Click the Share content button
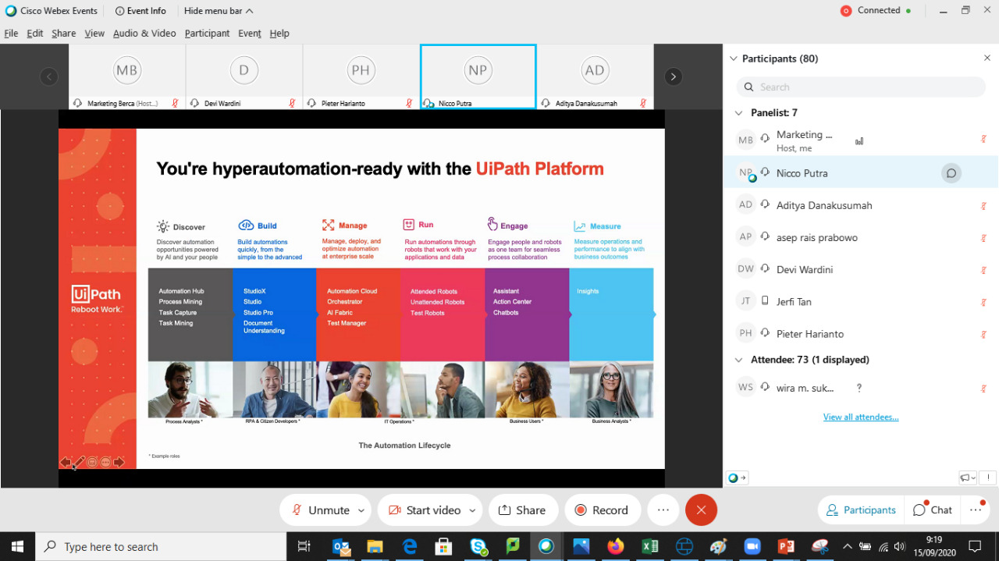The width and height of the screenshot is (999, 561). (x=523, y=510)
